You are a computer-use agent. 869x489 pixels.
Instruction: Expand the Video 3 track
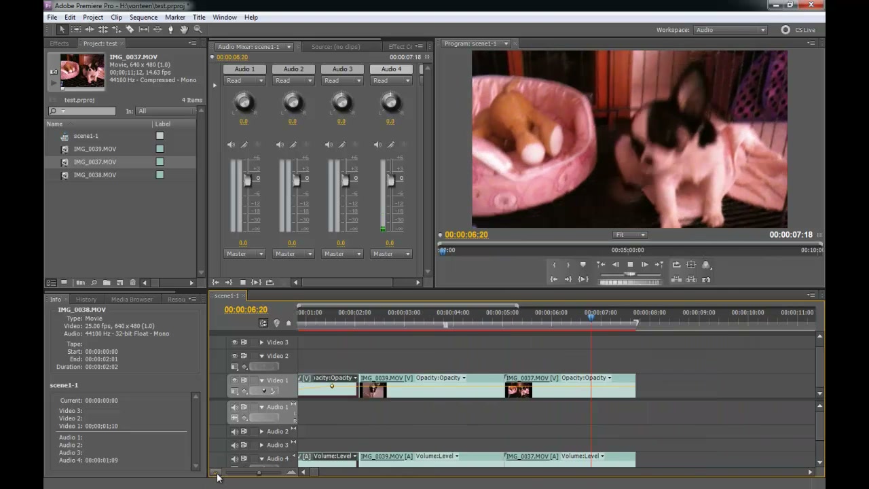coord(261,342)
